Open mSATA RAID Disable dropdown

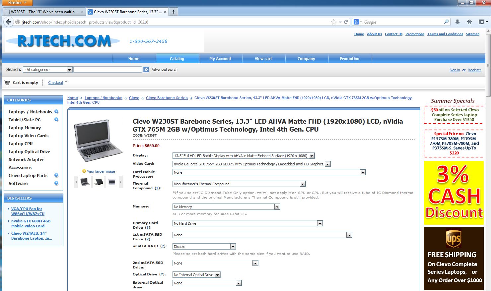(204, 247)
